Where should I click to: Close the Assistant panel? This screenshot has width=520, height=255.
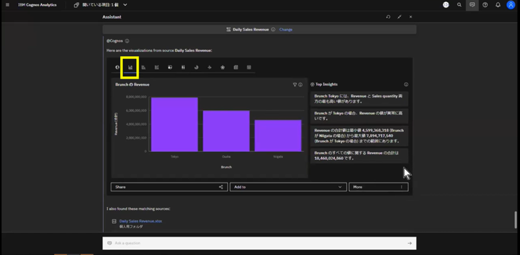point(411,17)
